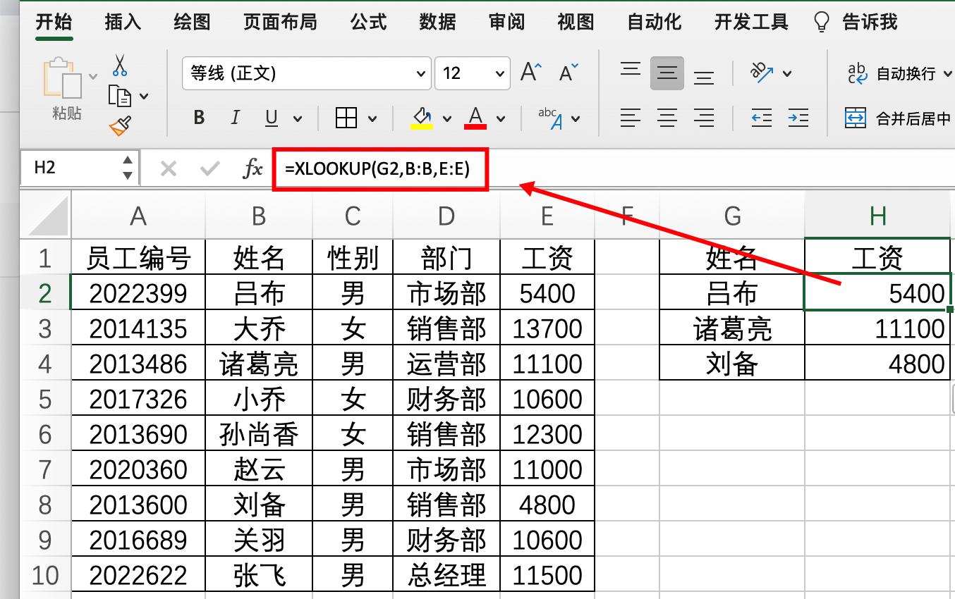The width and height of the screenshot is (955, 599).
Task: Open the Font Color red swatch
Action: pyautogui.click(x=474, y=118)
